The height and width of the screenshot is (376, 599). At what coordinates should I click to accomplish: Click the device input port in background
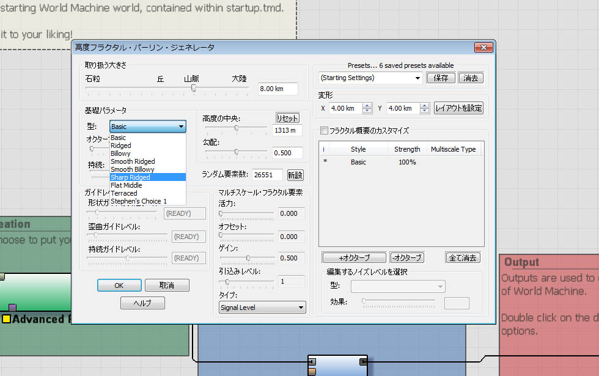[312, 361]
